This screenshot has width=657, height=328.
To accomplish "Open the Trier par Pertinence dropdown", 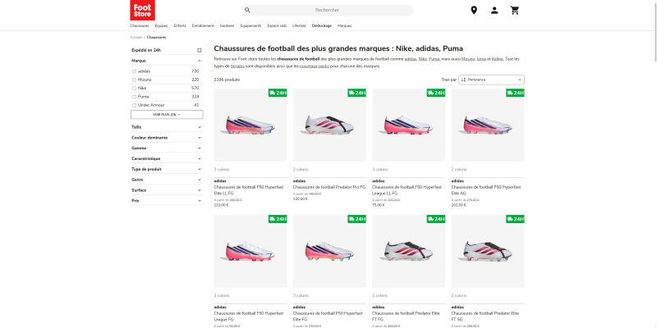I will (x=491, y=80).
